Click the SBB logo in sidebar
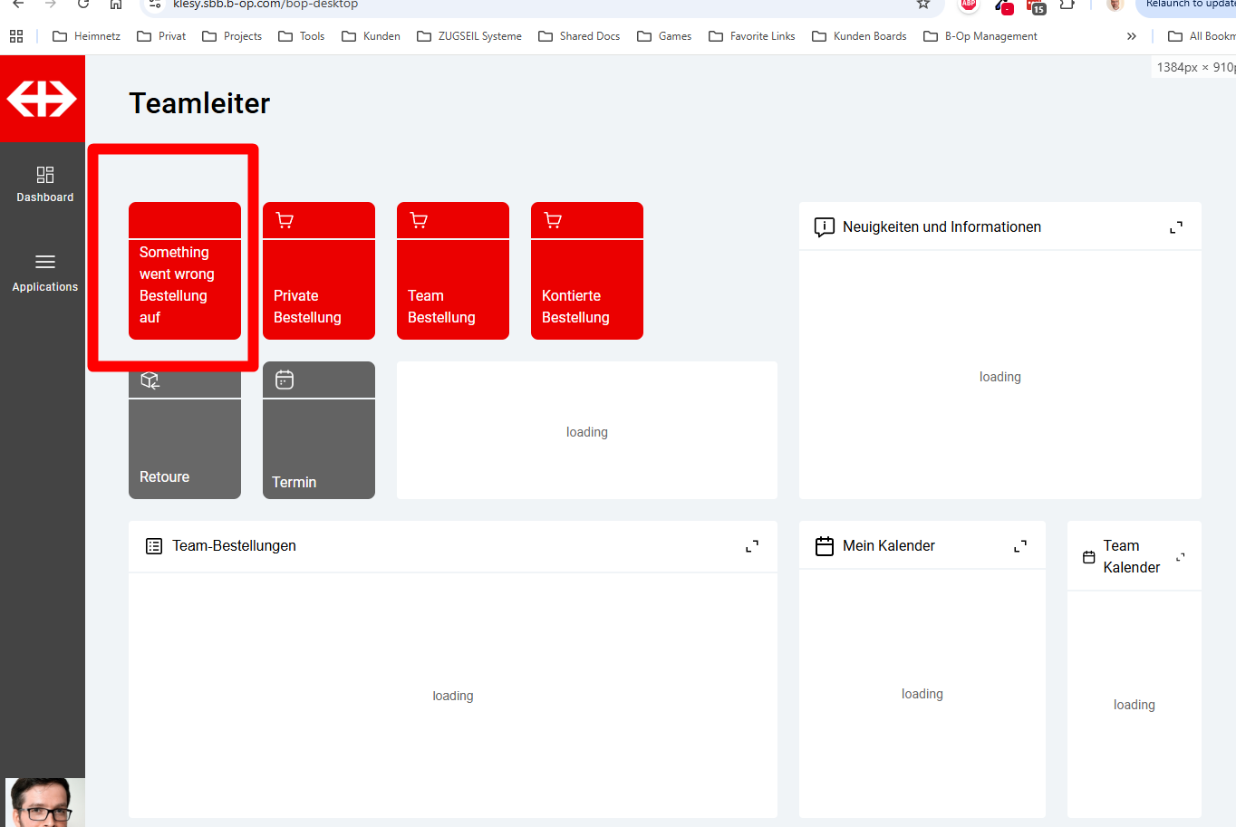The height and width of the screenshot is (827, 1236). pyautogui.click(x=42, y=99)
